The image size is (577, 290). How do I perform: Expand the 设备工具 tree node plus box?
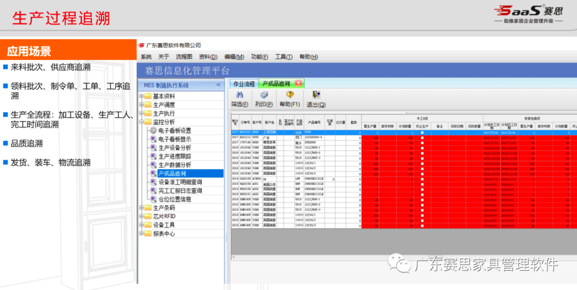141,225
